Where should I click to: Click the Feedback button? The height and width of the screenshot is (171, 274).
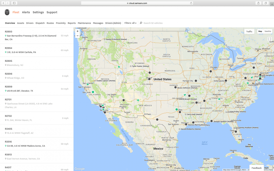coord(256,168)
